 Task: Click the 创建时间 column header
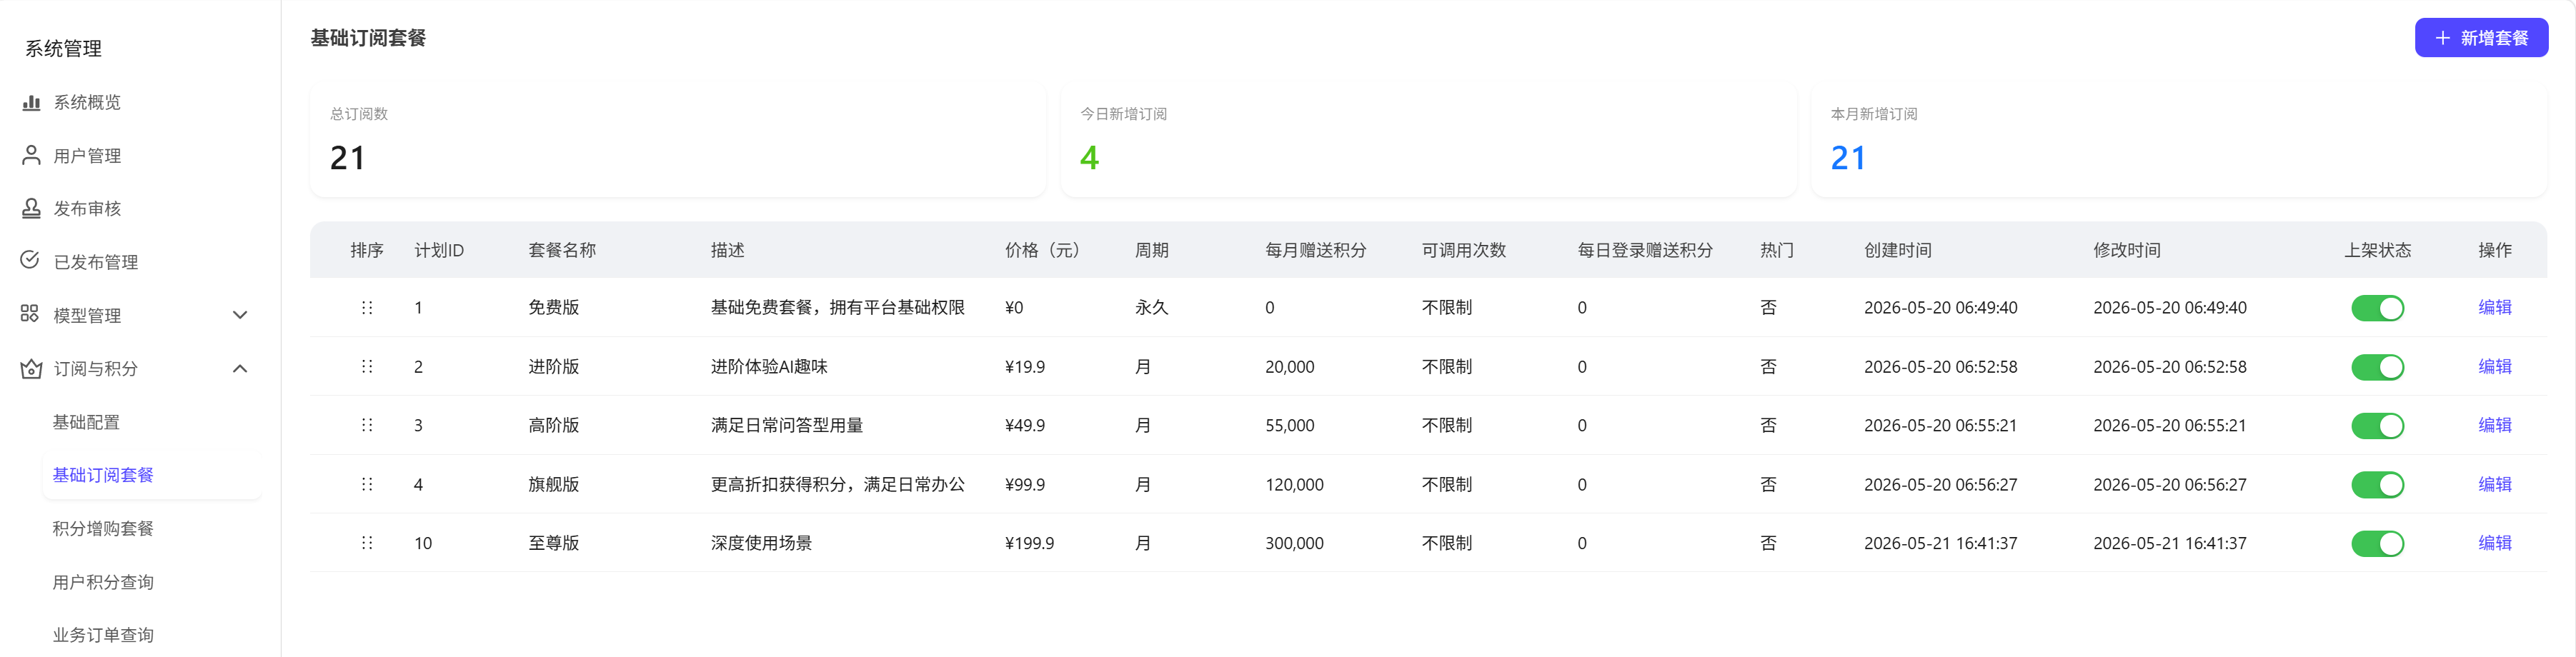click(1897, 250)
